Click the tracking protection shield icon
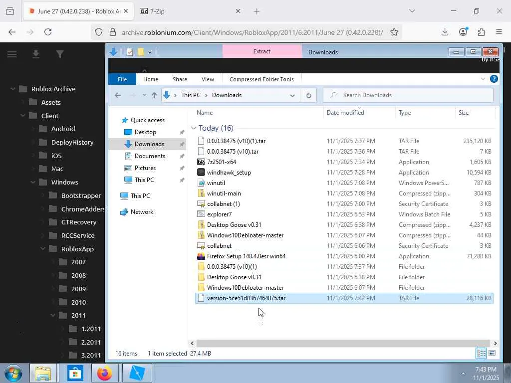The width and height of the screenshot is (511, 383). (x=99, y=32)
